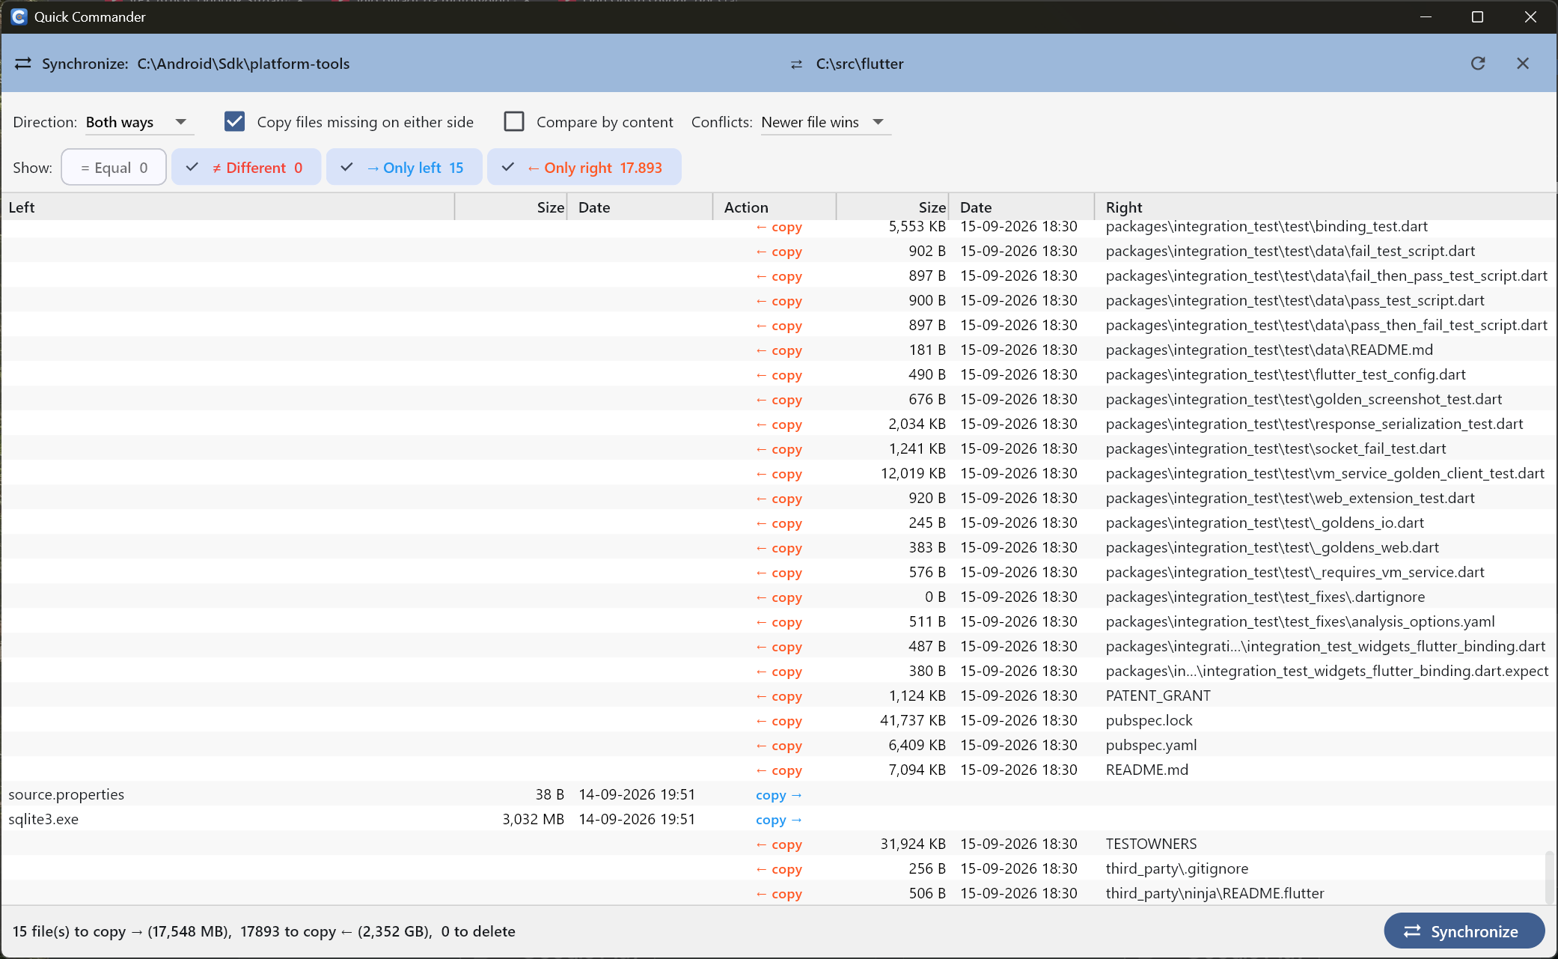Click copy action for third_party\.gitignore row

tap(778, 869)
